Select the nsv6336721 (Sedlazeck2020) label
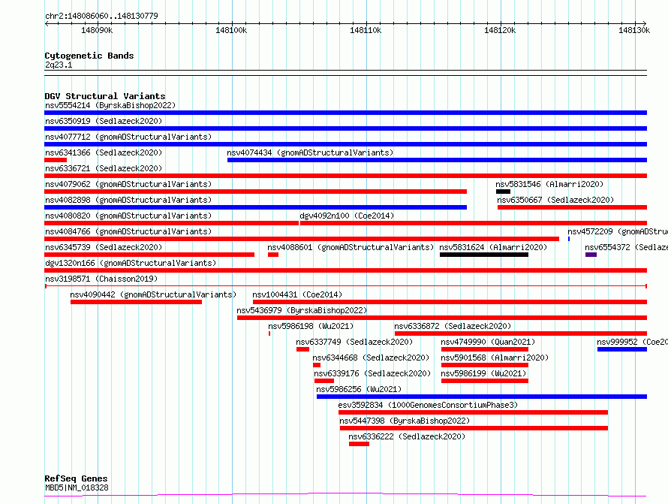 coord(104,168)
